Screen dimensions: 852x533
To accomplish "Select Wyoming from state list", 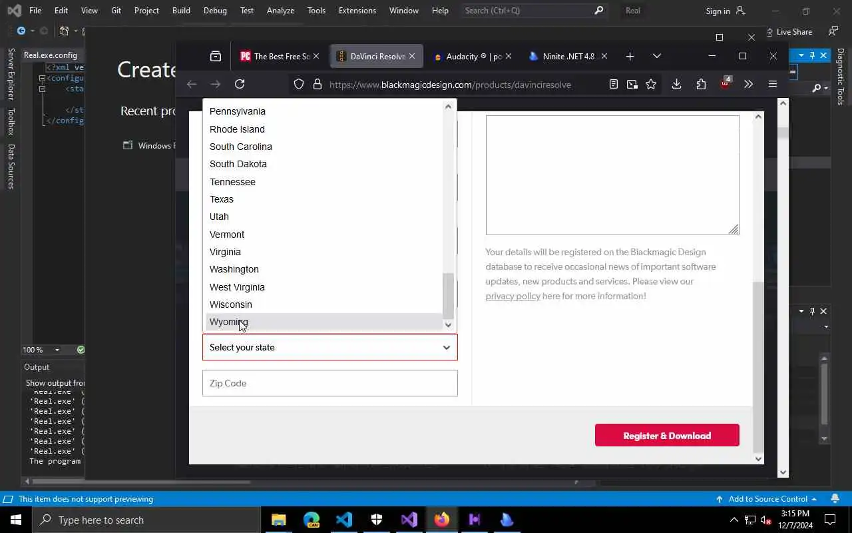I will tap(323, 322).
